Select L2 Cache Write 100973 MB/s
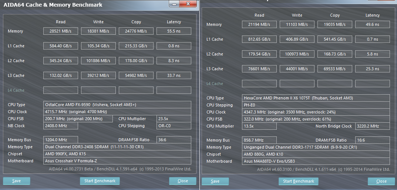 tap(297, 54)
